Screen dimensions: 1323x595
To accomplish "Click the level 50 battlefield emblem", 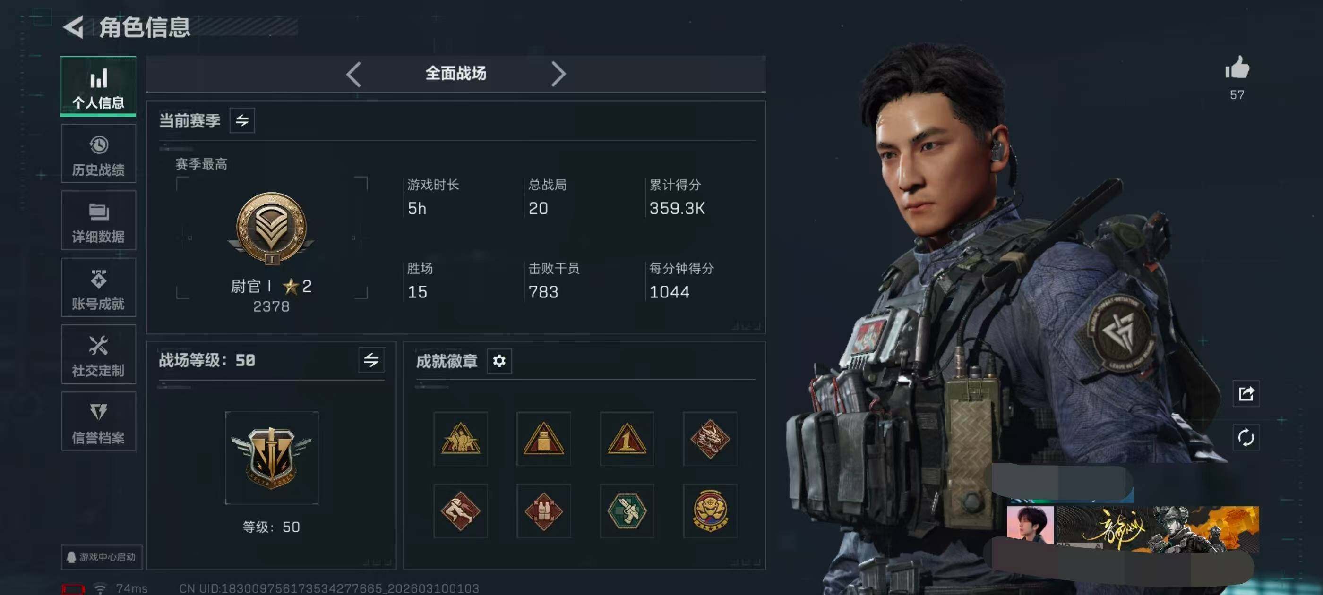I will 272,458.
